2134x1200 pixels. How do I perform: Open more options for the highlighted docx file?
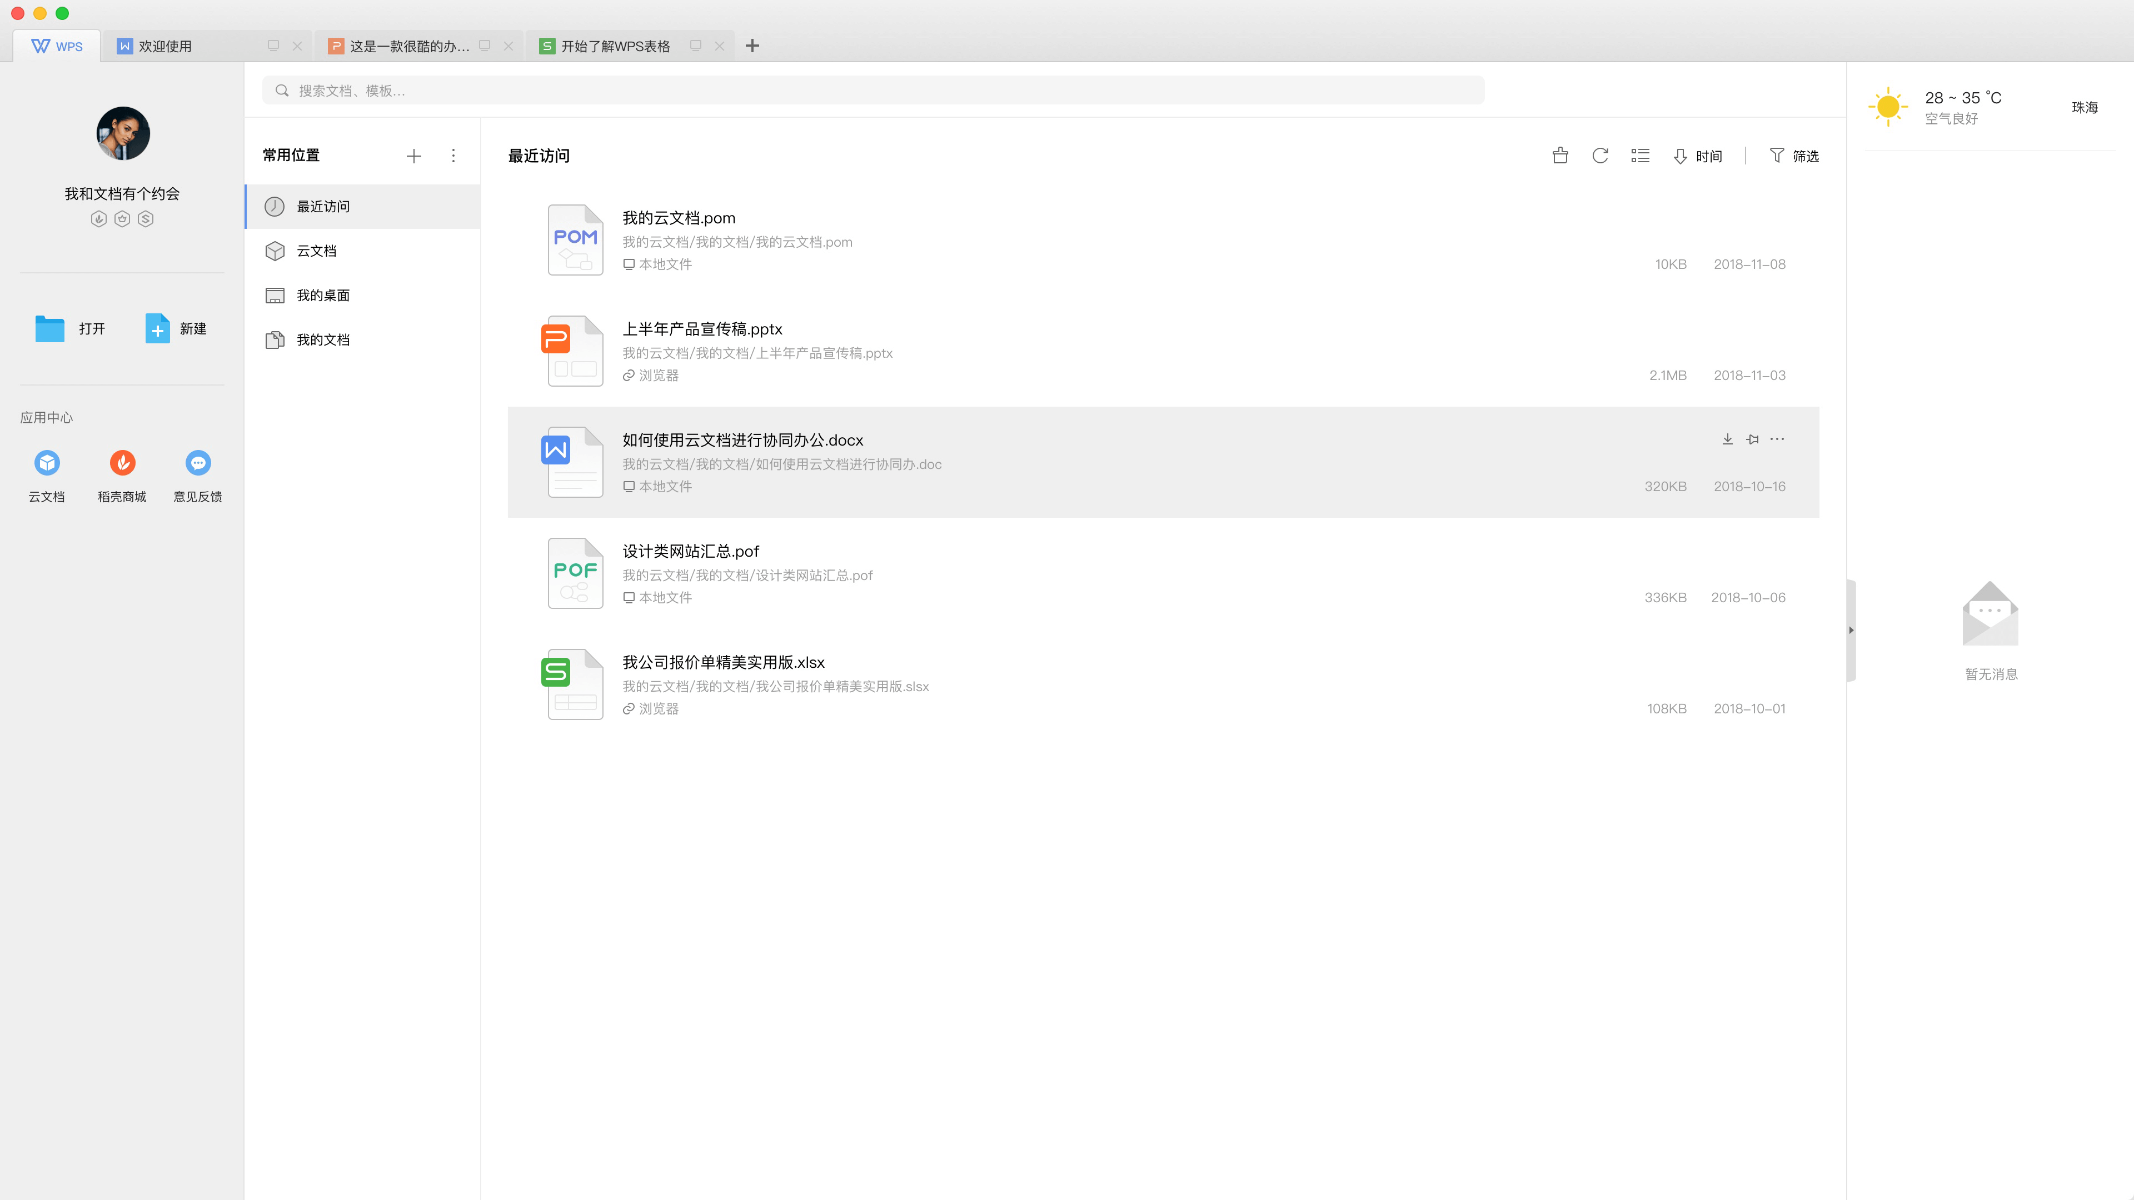pyautogui.click(x=1777, y=439)
